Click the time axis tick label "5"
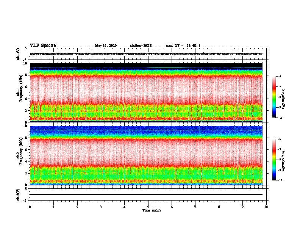 pos(148,207)
